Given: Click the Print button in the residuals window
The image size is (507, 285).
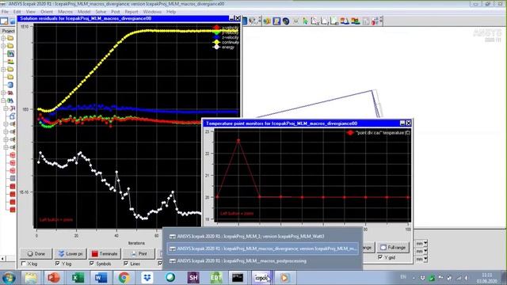Looking at the screenshot, I should tap(139, 253).
